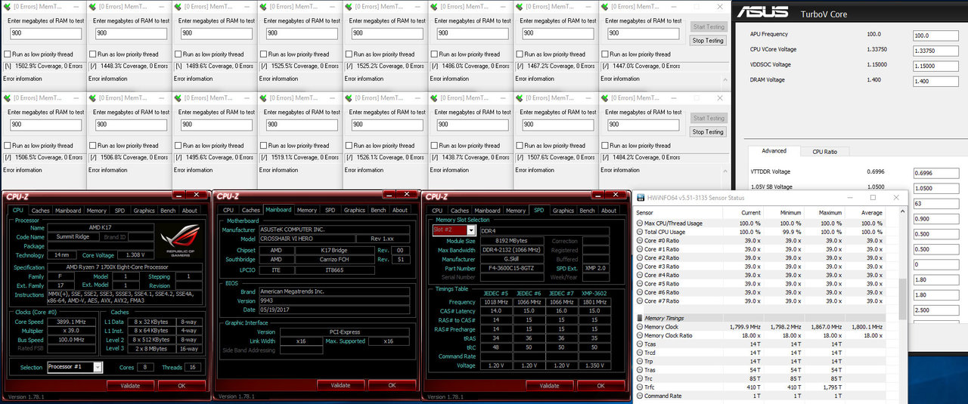This screenshot has height=404, width=968.
Task: Click the Memory Timings section chip icon
Action: [640, 318]
